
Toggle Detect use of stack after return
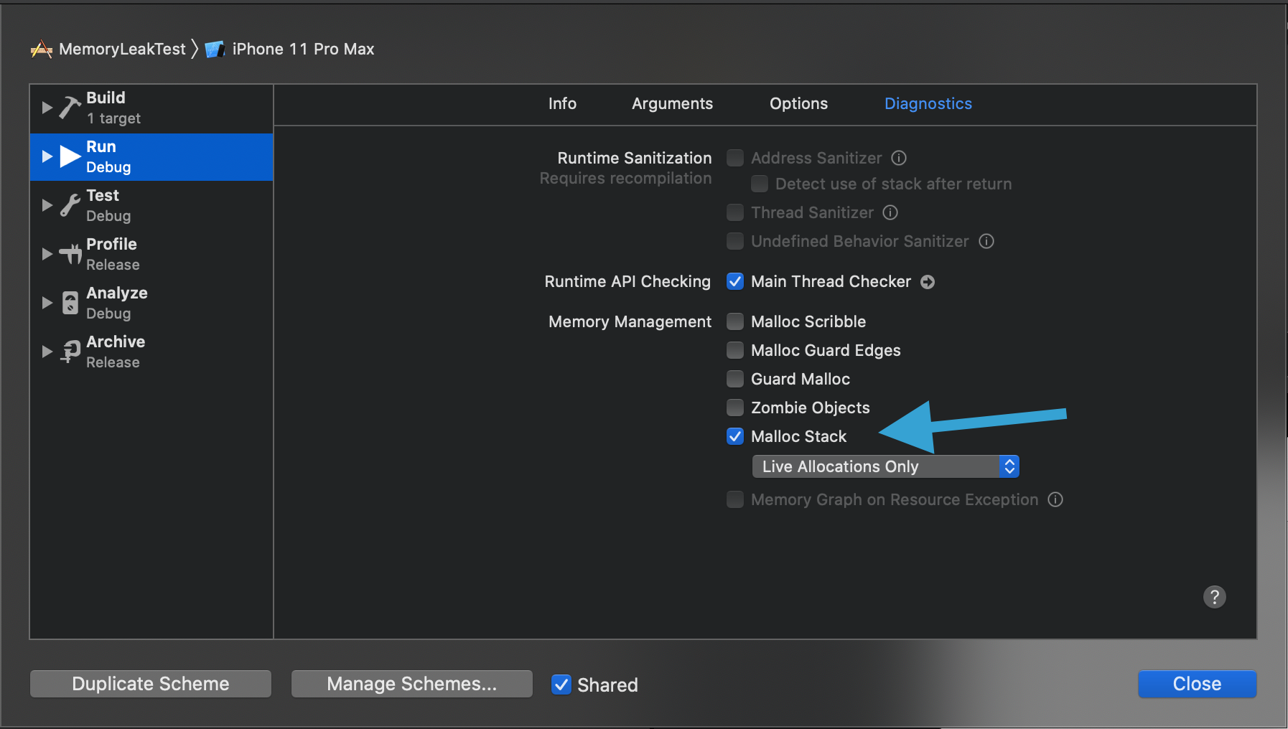click(760, 184)
